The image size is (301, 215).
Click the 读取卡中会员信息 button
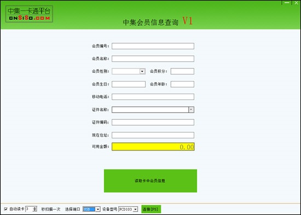pos(150,181)
